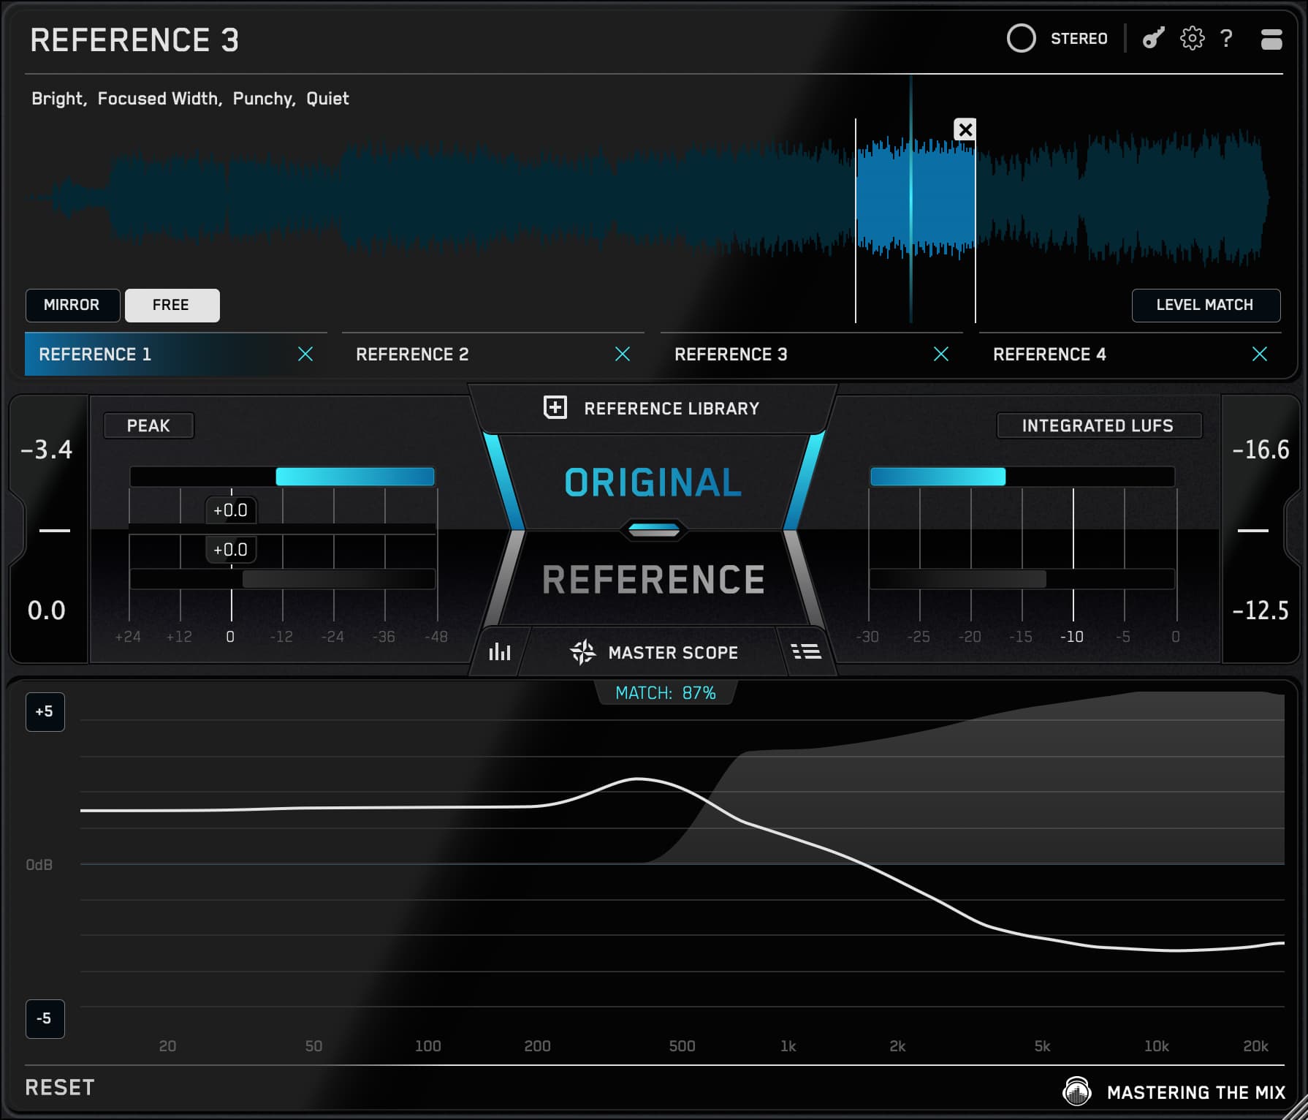
Task: Delete the waveform loop region X
Action: point(965,130)
